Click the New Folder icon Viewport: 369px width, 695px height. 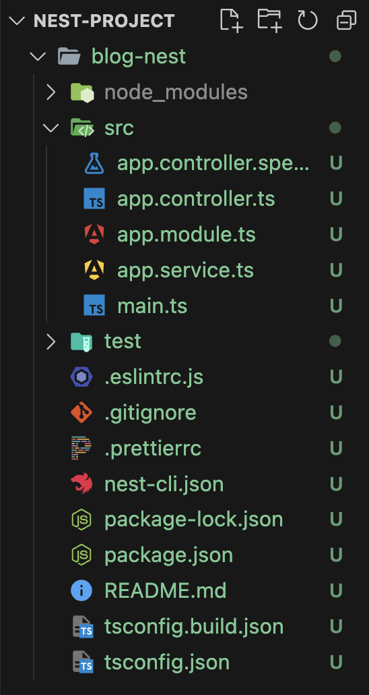coord(270,20)
